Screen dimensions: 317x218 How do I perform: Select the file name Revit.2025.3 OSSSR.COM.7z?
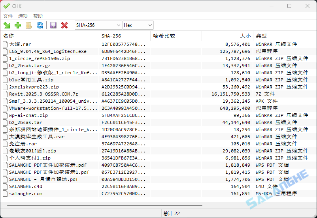(43, 94)
